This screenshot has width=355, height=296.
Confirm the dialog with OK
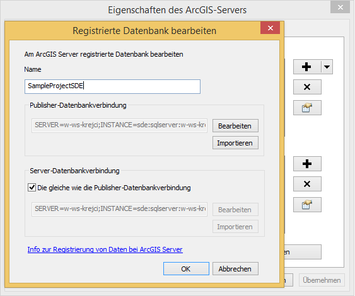(x=186, y=269)
